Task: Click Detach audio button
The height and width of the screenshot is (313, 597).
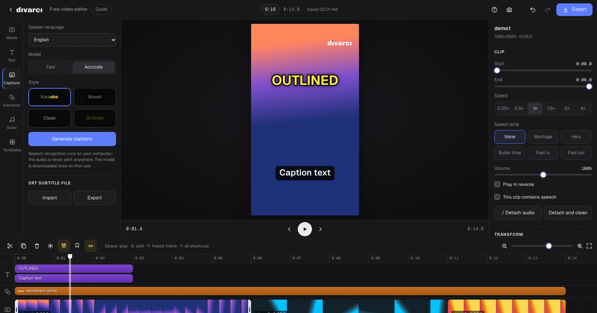Action: click(518, 213)
